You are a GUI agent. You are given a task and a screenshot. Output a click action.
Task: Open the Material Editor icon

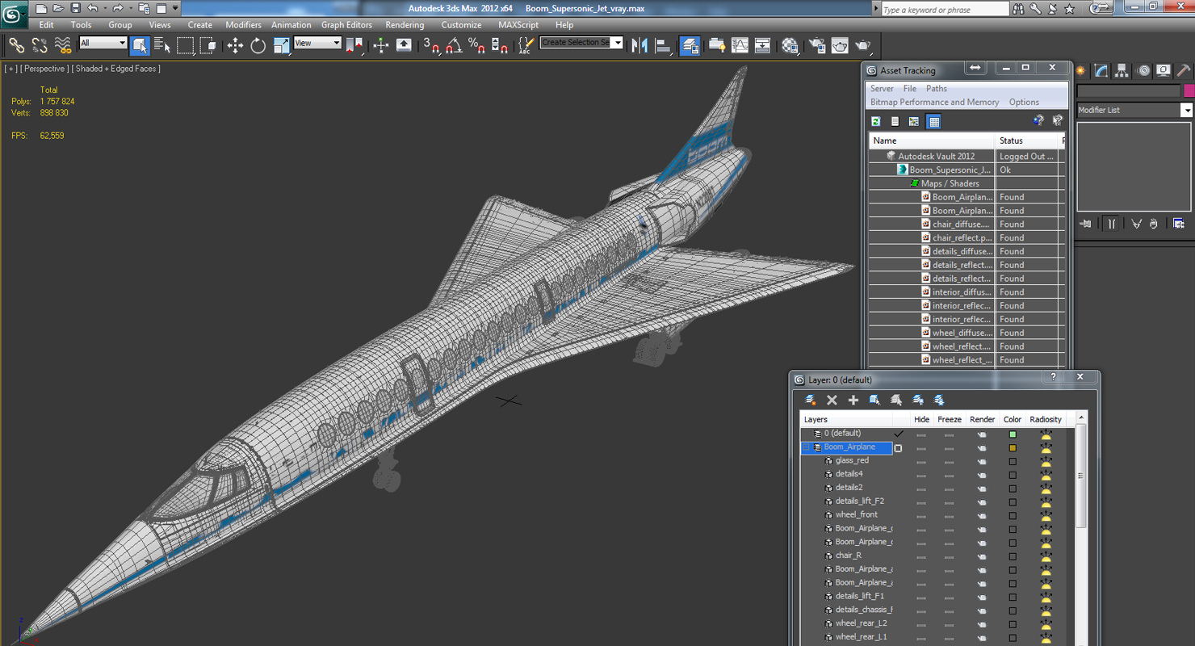pyautogui.click(x=790, y=45)
